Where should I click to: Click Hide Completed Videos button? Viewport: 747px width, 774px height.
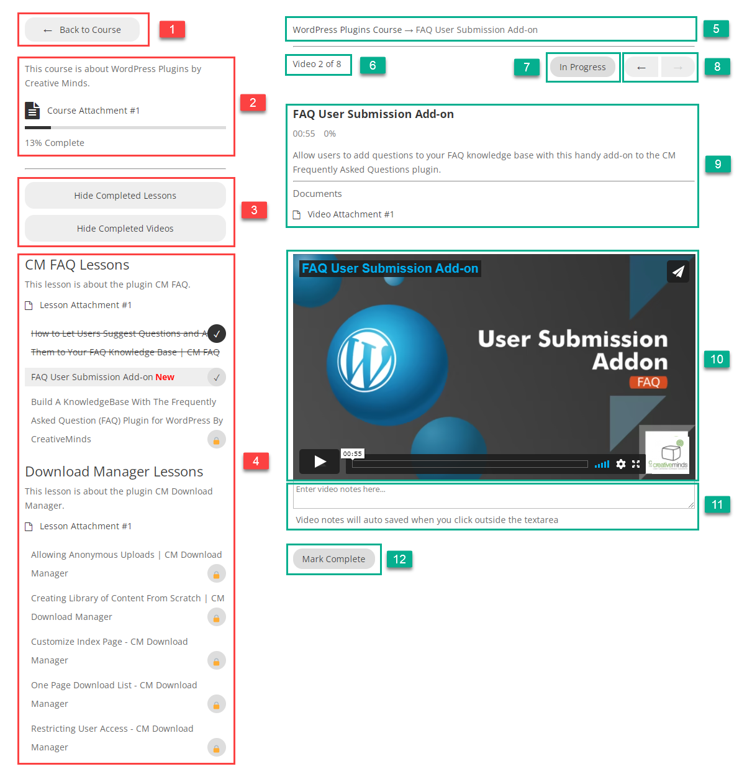click(x=125, y=229)
